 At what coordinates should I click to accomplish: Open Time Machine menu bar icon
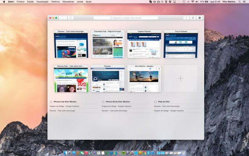pos(184,2)
